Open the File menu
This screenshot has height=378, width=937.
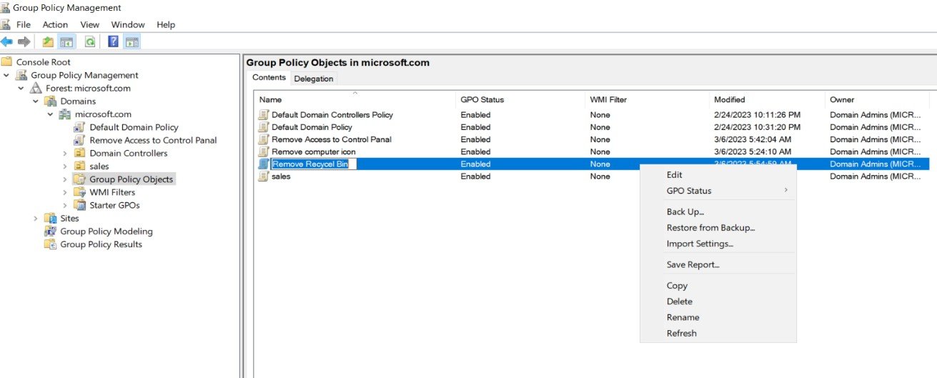[x=24, y=24]
